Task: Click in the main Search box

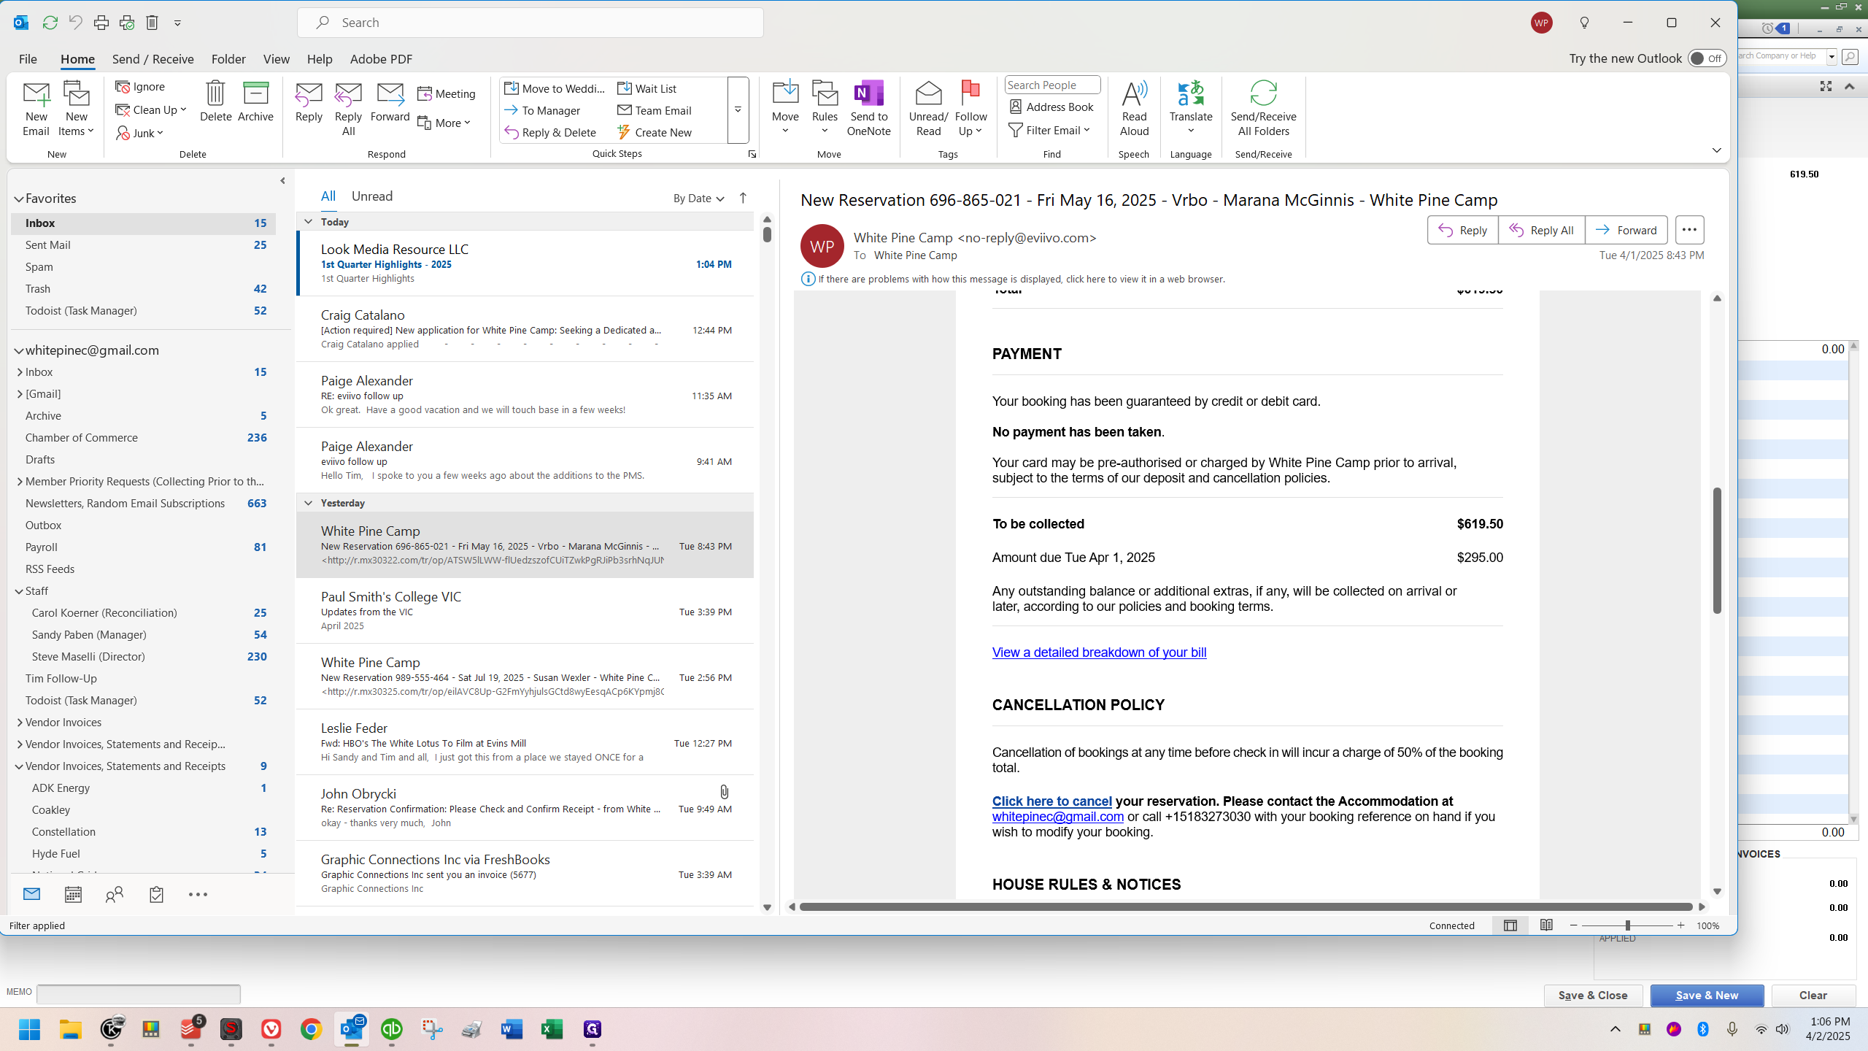Action: coord(530,23)
